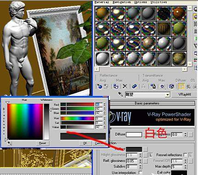
Task: Click the black Exit color swatch
Action: pyautogui.click(x=179, y=173)
